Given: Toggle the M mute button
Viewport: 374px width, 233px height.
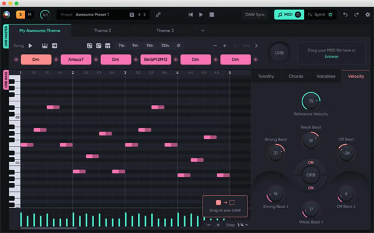Looking at the screenshot, I should pos(29,15).
